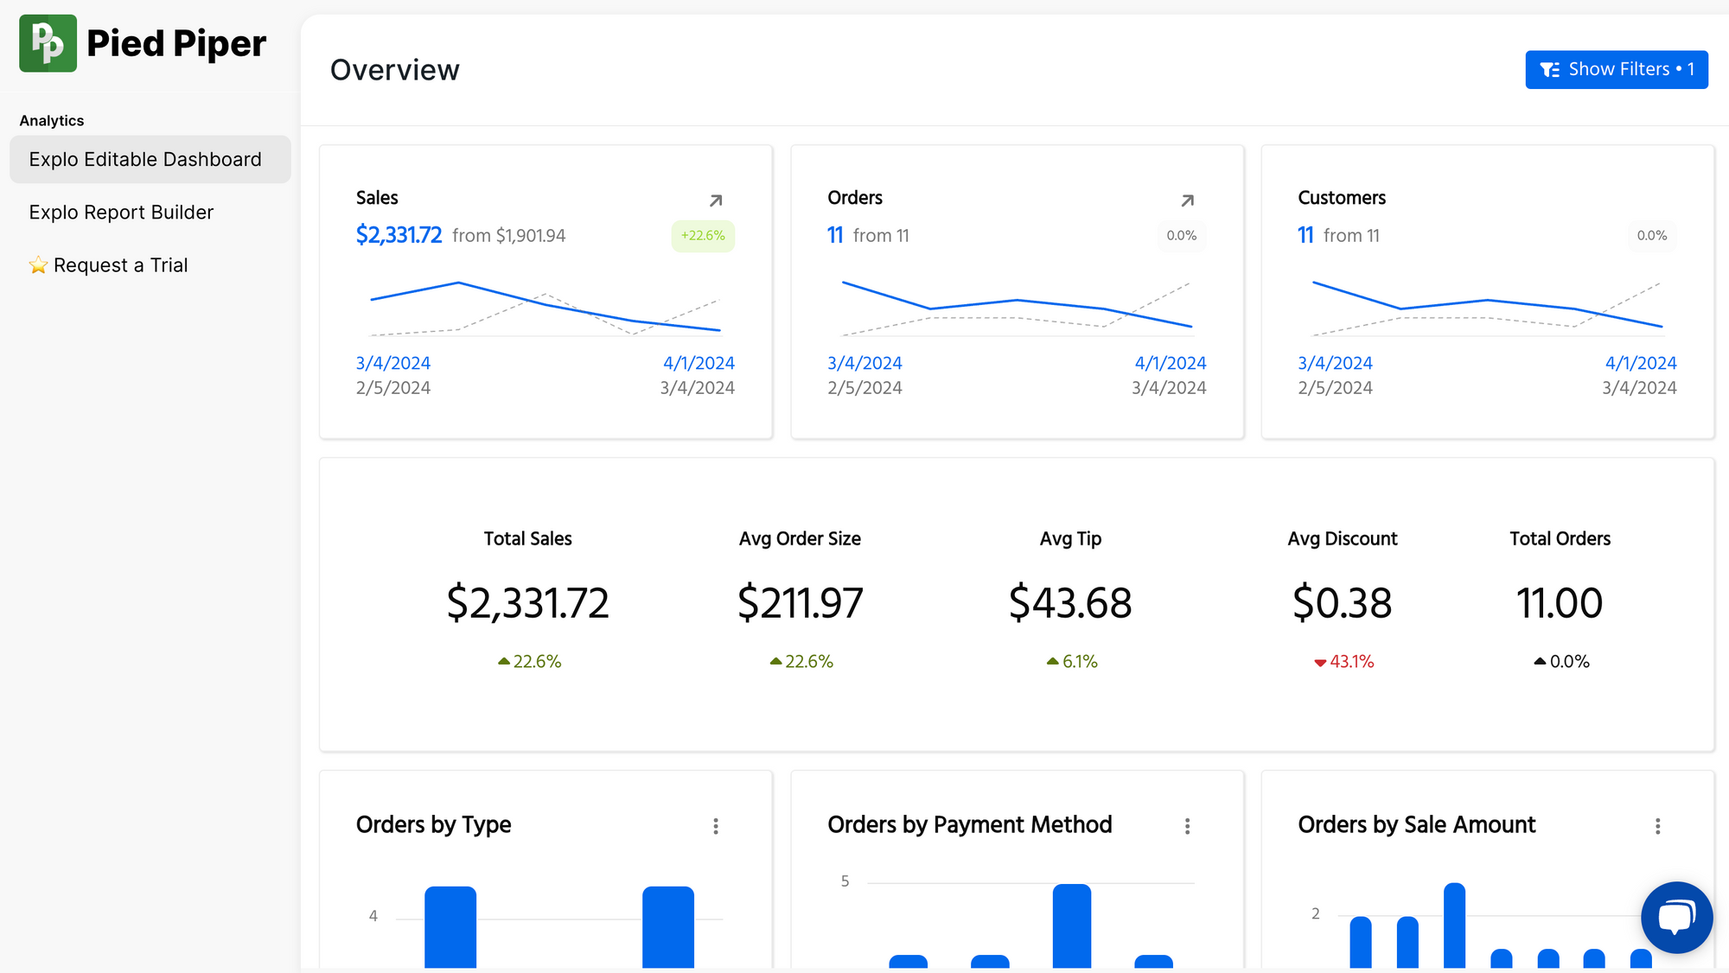Screen dimensions: 1729x973
Task: Open Orders by Type options menu
Action: click(x=716, y=826)
